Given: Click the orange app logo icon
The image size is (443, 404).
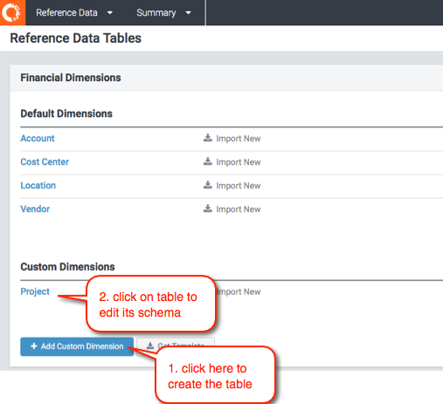Looking at the screenshot, I should 12,12.
